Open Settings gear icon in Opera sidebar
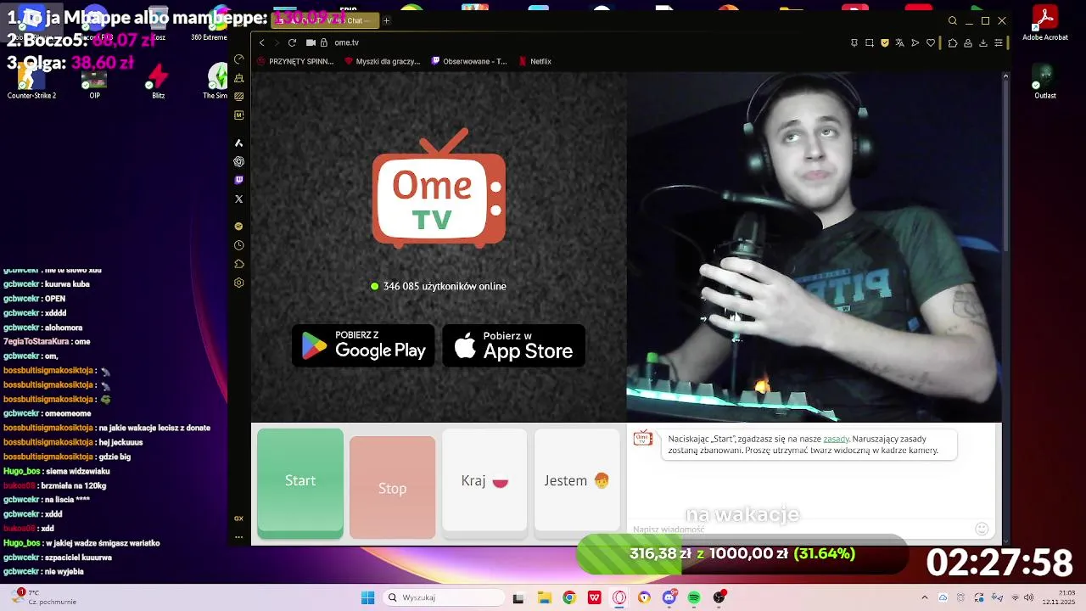Viewport: 1086px width, 611px height. pos(239,283)
